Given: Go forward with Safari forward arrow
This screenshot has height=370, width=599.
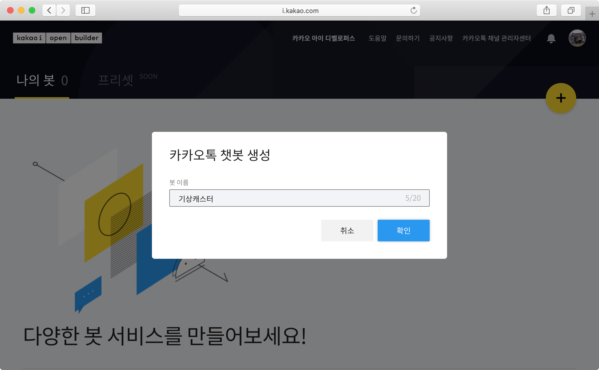Looking at the screenshot, I should [63, 11].
